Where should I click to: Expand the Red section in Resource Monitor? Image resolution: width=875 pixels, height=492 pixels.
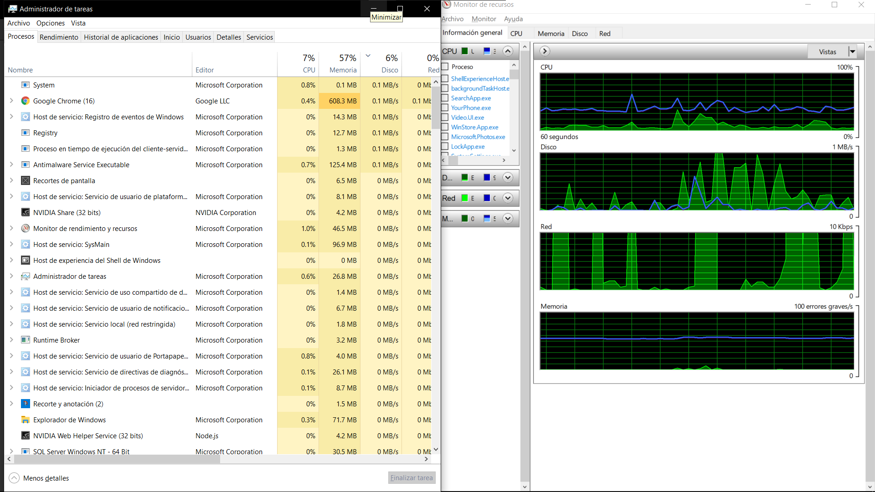tap(508, 198)
